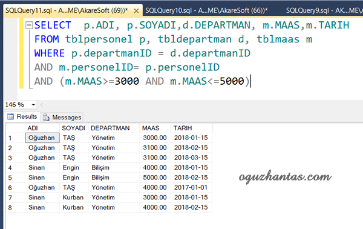Select results row 3 header
Screen dimensions: 363x229
[x=15, y=158]
